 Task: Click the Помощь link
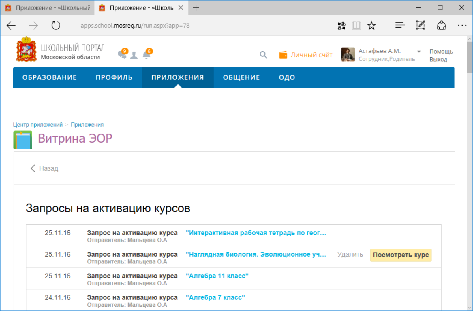(x=441, y=51)
